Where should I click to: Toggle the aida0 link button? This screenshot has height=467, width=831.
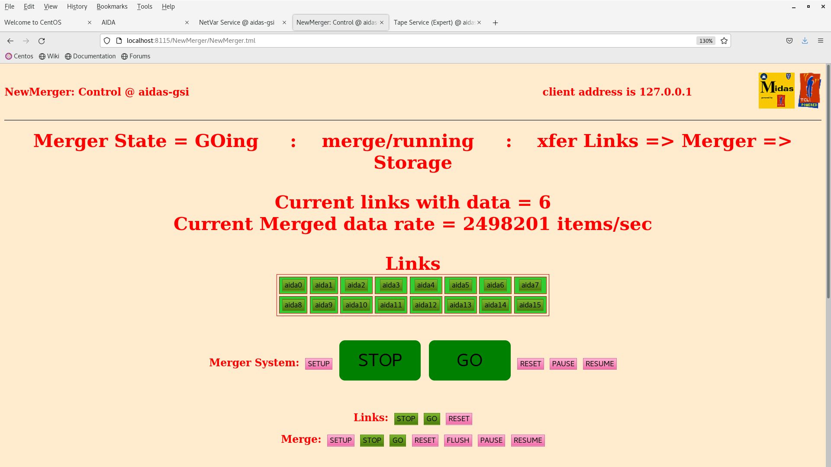(x=293, y=285)
